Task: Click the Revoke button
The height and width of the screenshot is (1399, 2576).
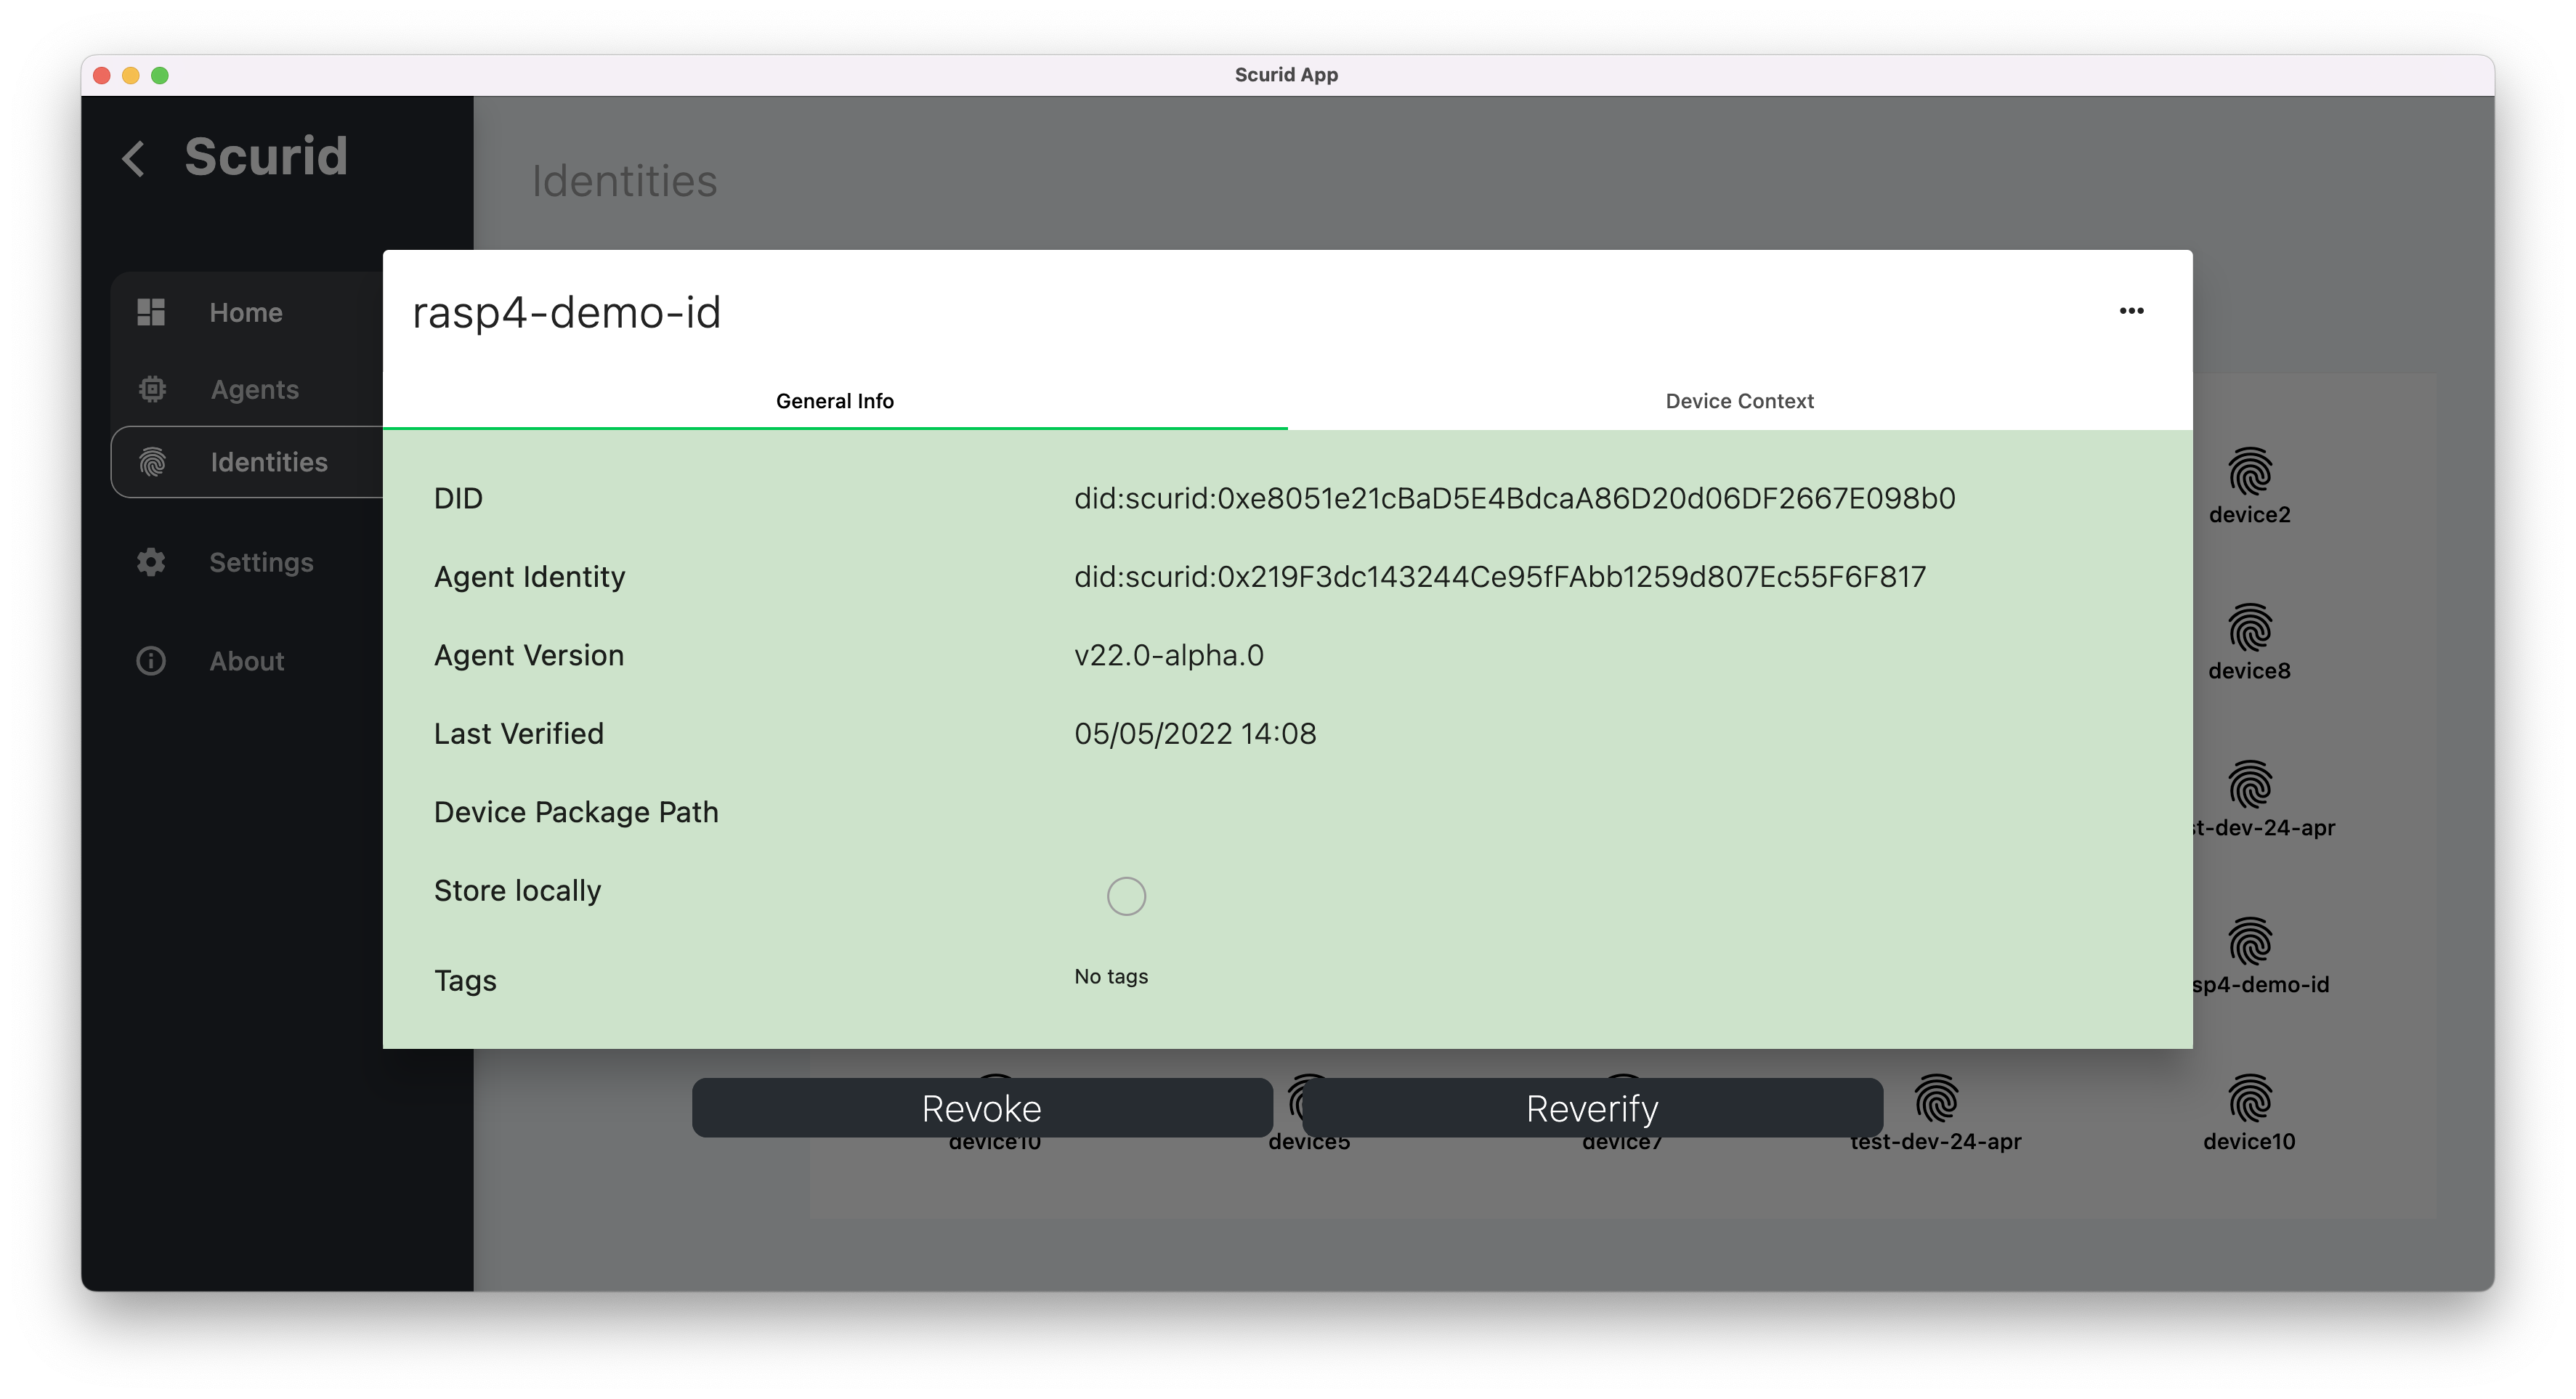Action: tap(982, 1108)
